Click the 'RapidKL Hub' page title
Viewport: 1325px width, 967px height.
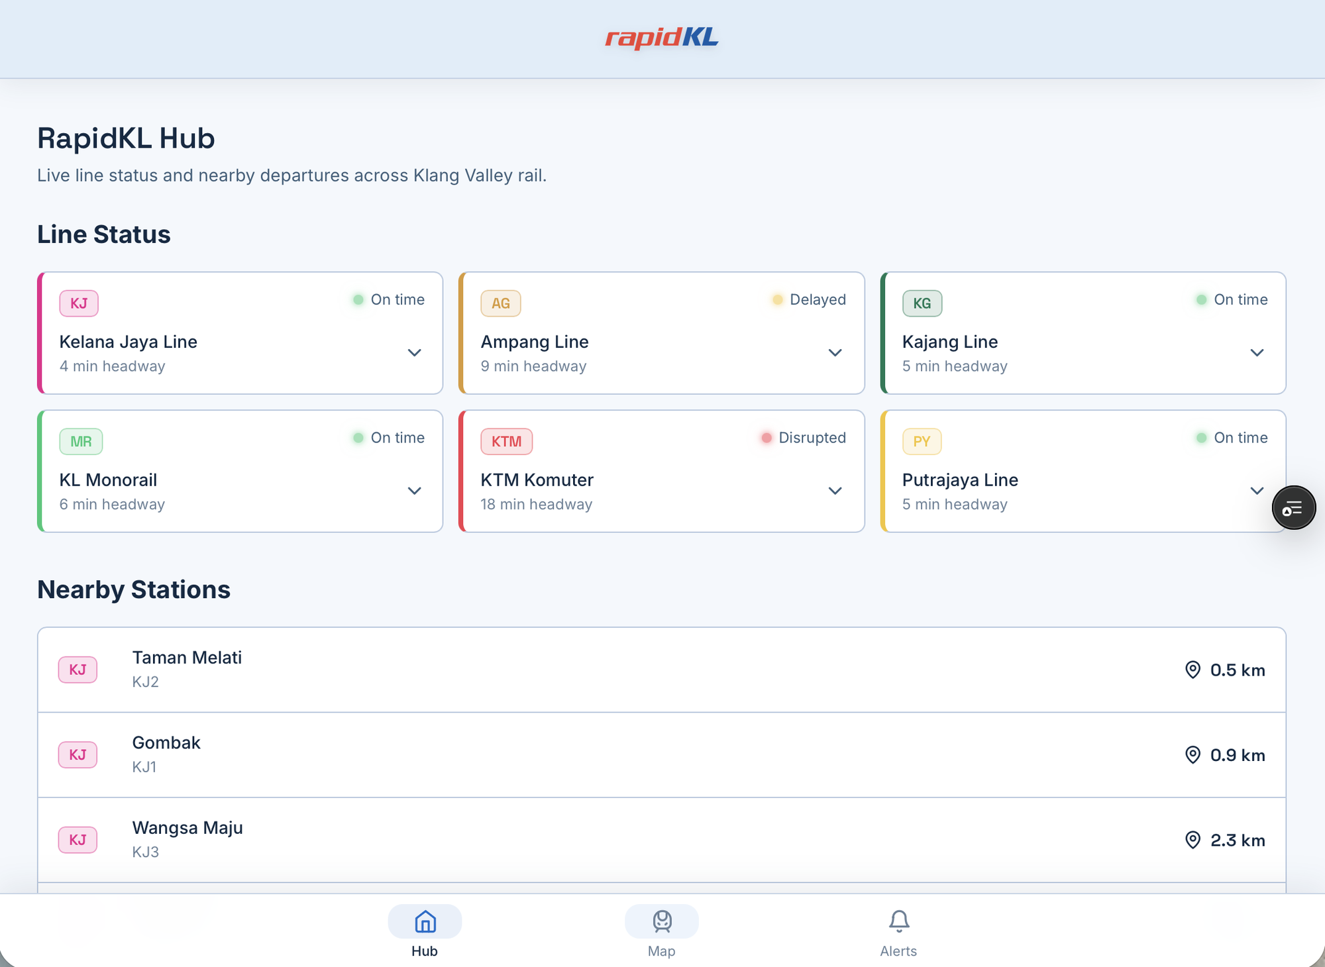(126, 138)
